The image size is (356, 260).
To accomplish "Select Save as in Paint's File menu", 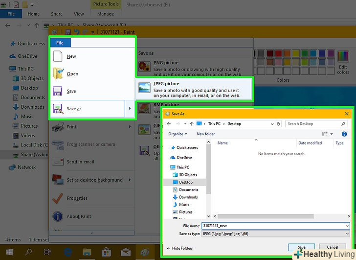I will click(88, 109).
